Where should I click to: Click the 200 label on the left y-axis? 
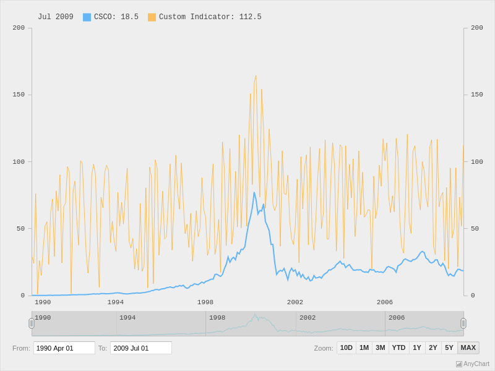click(x=19, y=28)
